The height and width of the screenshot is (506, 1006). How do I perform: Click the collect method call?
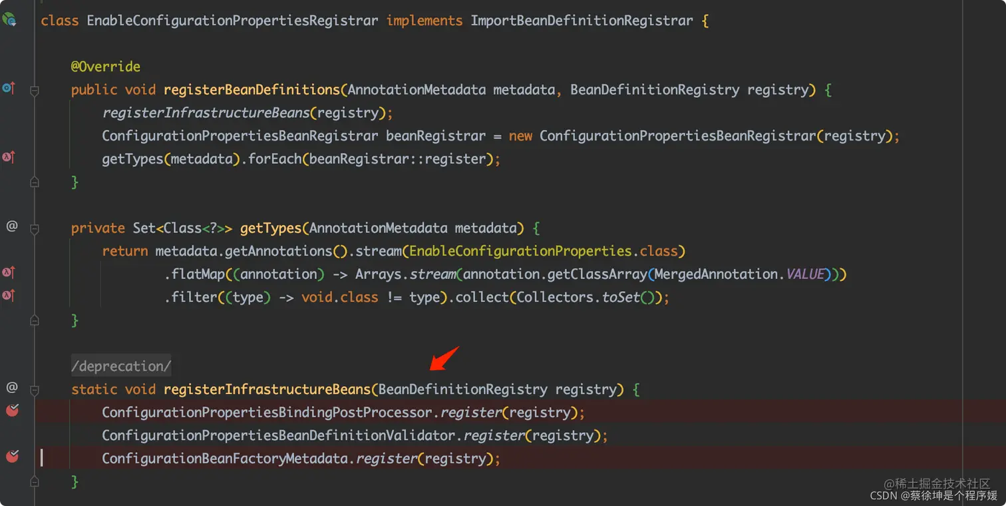pos(482,298)
